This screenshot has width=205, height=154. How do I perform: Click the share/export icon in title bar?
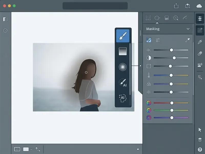(176, 6)
